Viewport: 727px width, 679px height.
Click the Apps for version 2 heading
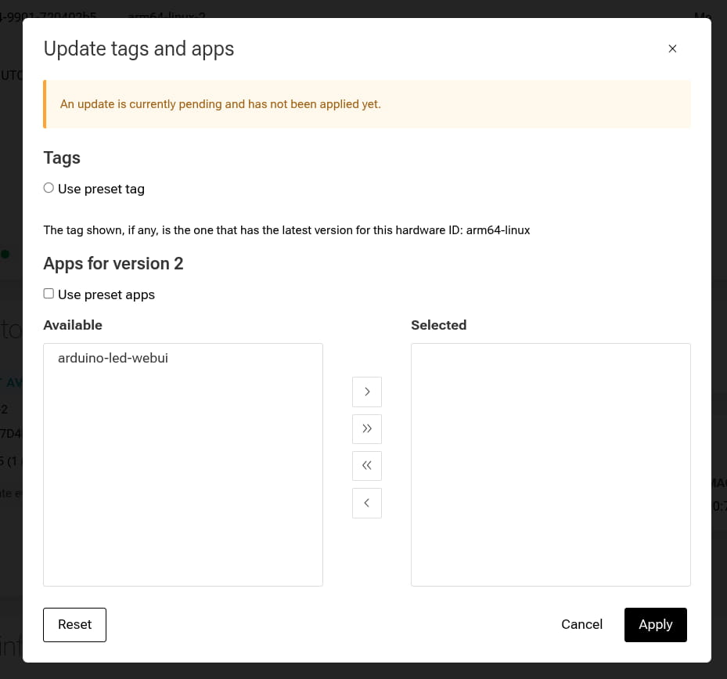pyautogui.click(x=113, y=263)
